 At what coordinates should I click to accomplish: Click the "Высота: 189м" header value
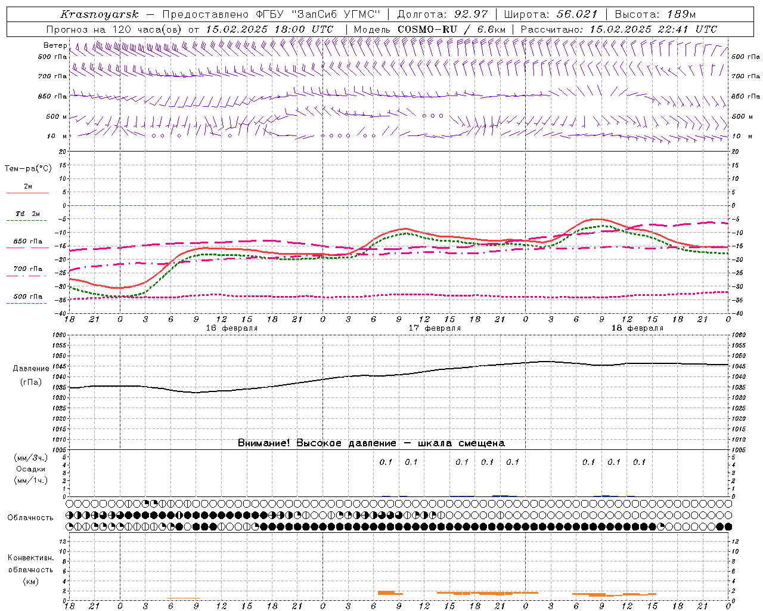(x=655, y=14)
